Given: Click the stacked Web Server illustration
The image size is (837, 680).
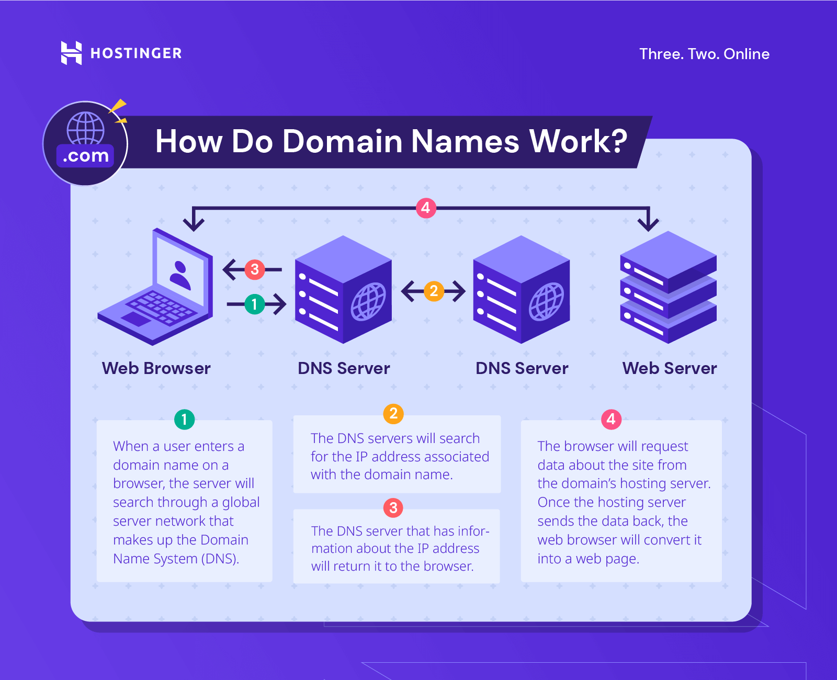Looking at the screenshot, I should (x=668, y=287).
